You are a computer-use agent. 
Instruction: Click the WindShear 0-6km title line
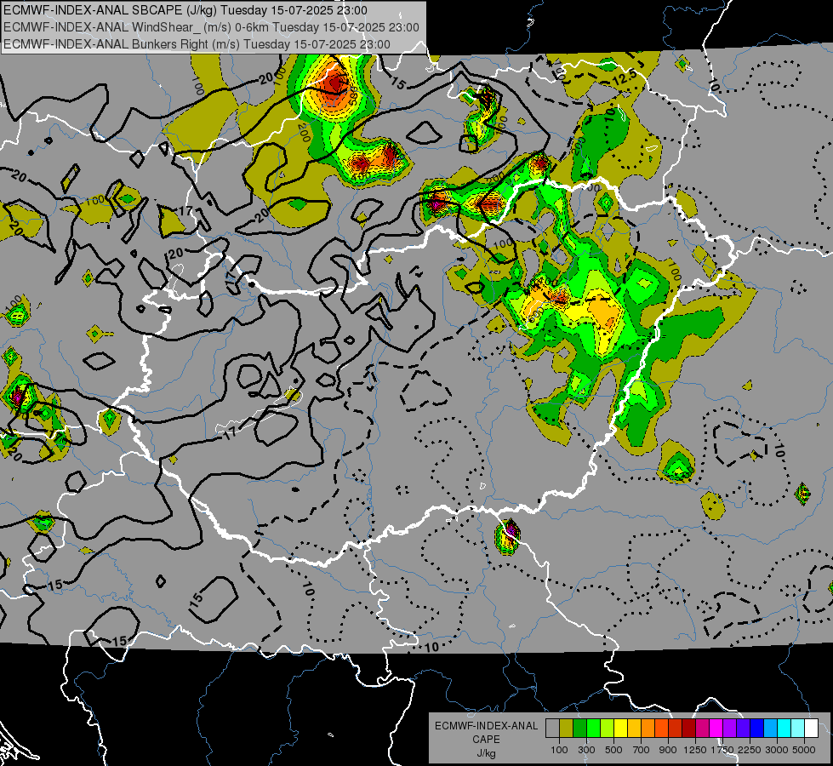coord(211,27)
